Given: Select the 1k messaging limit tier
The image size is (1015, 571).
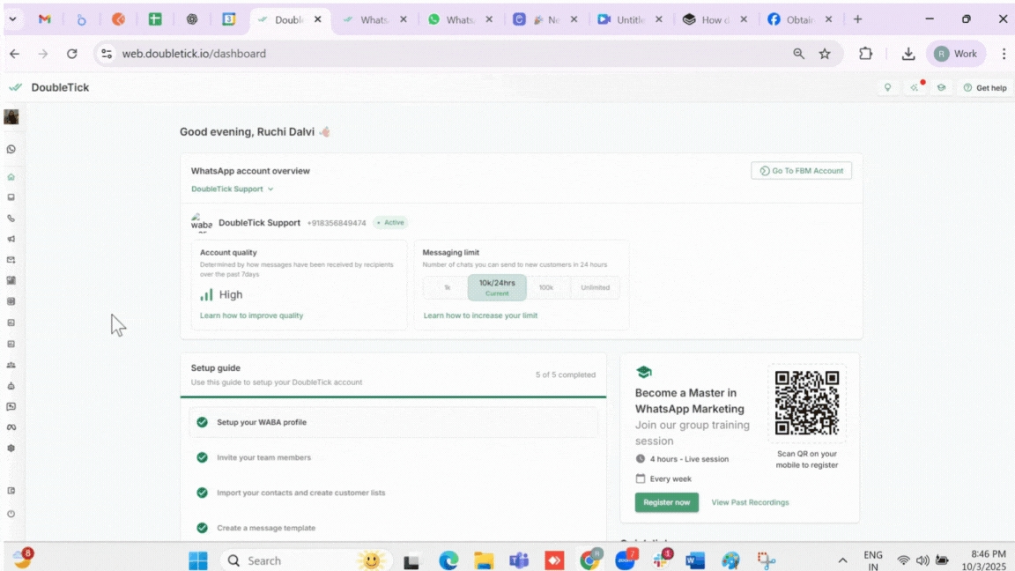Looking at the screenshot, I should (x=447, y=287).
